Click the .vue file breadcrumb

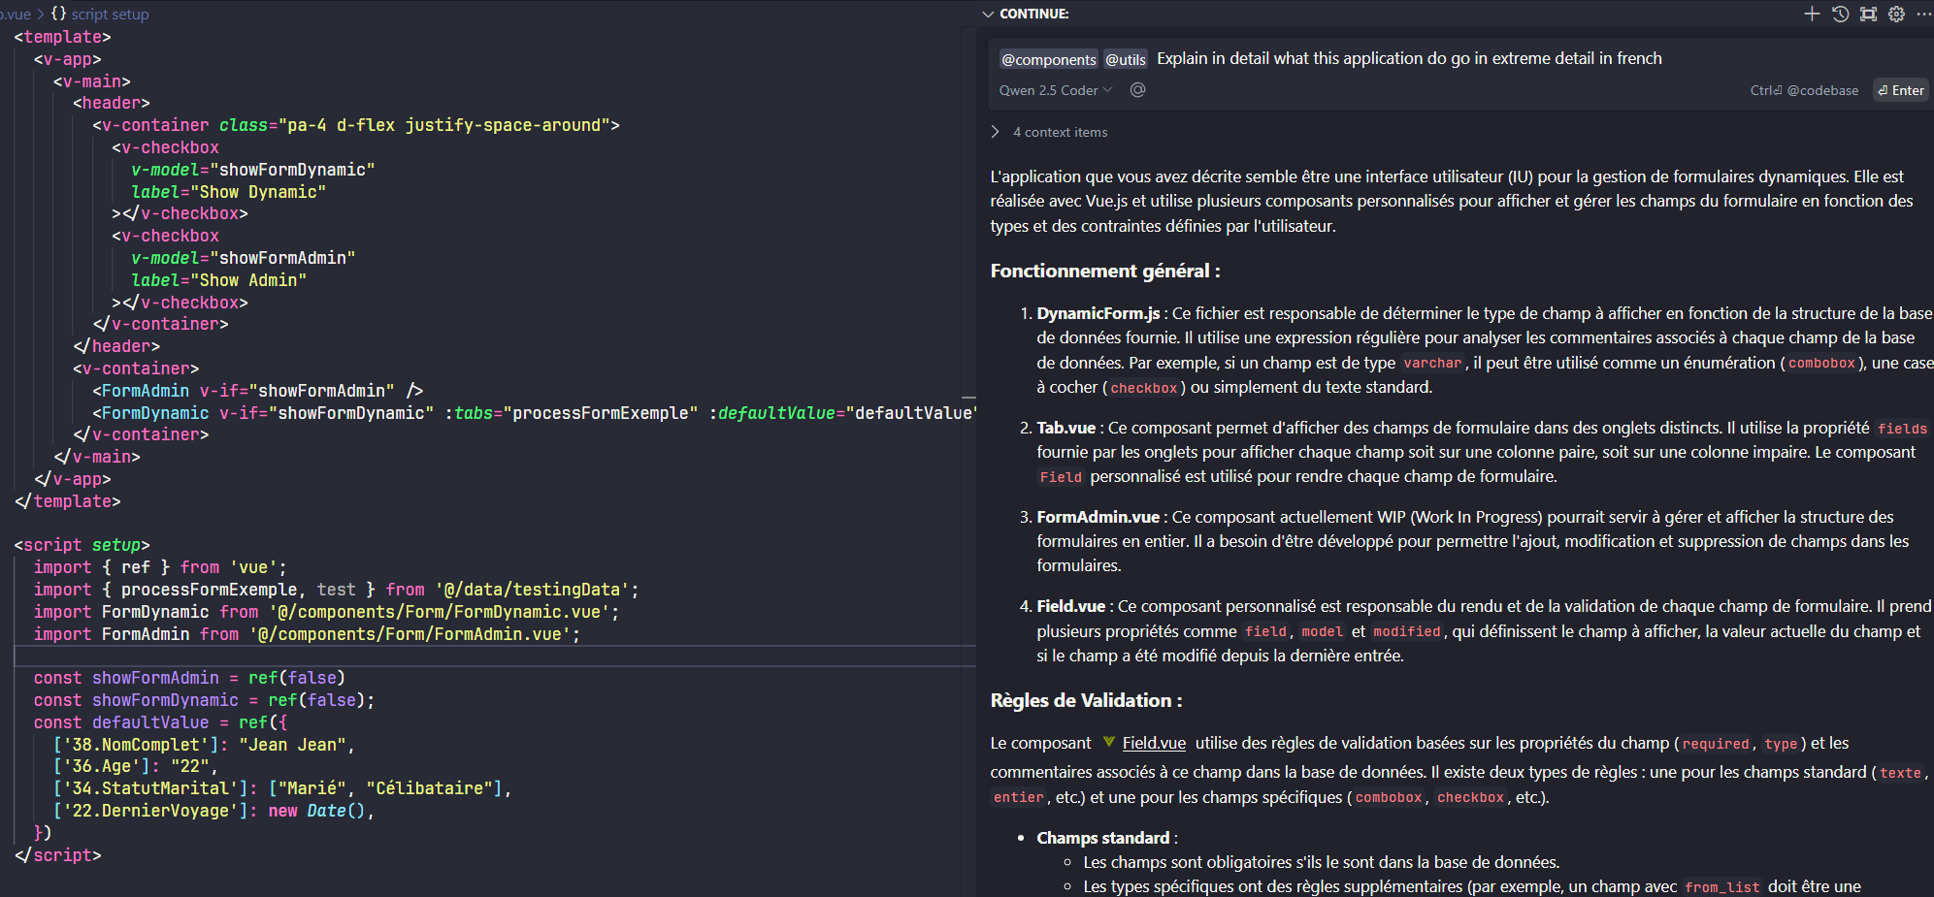[16, 14]
